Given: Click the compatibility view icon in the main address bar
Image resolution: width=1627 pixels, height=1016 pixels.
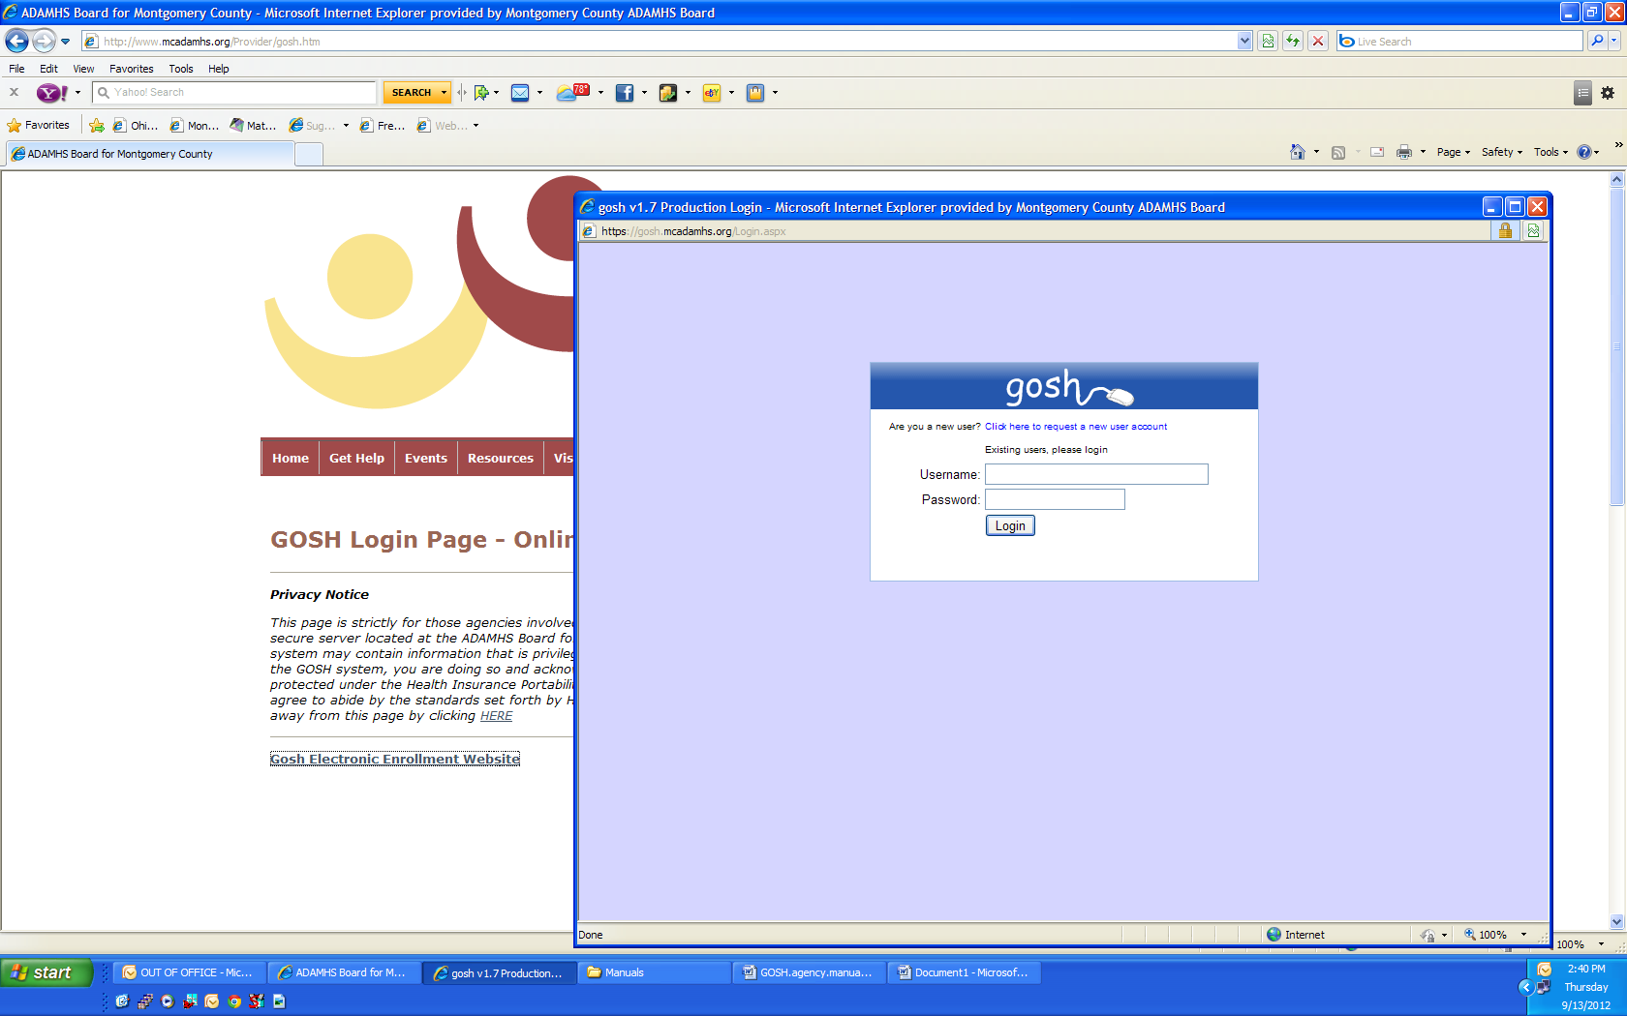Looking at the screenshot, I should (x=1268, y=41).
